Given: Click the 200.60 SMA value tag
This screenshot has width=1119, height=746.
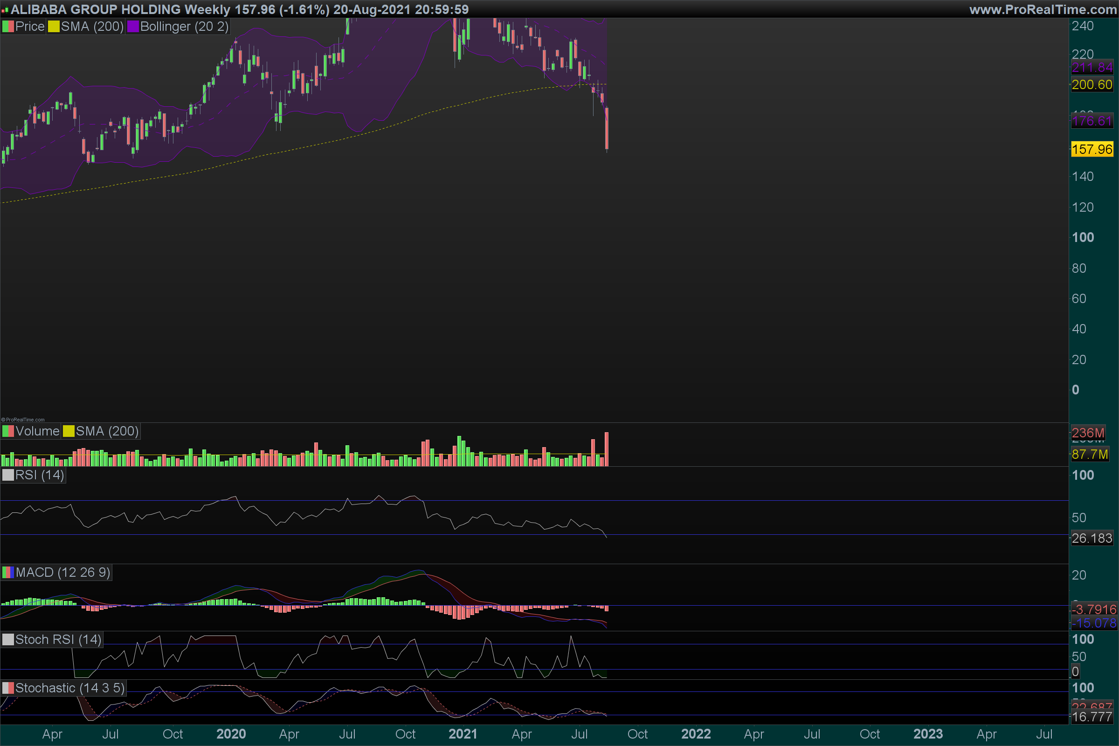Looking at the screenshot, I should tap(1092, 85).
